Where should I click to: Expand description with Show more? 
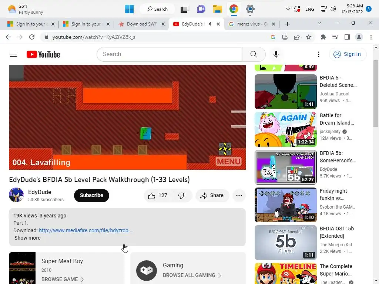[27, 238]
